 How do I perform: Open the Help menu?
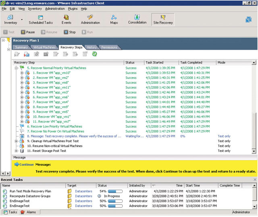pos(84,9)
